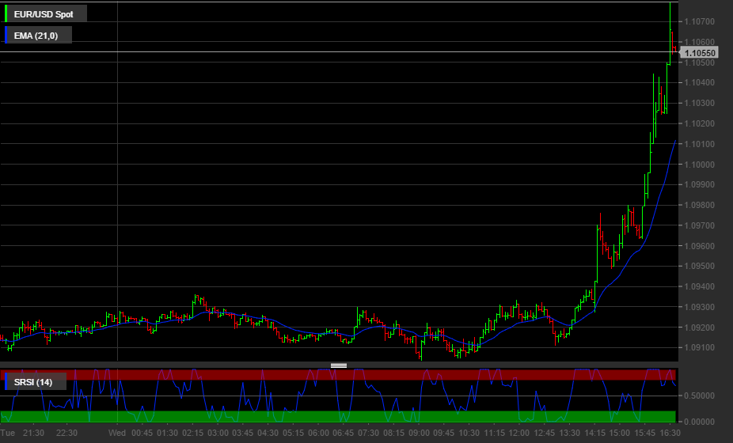
Task: Click the panel divider resize handle
Action: point(339,365)
